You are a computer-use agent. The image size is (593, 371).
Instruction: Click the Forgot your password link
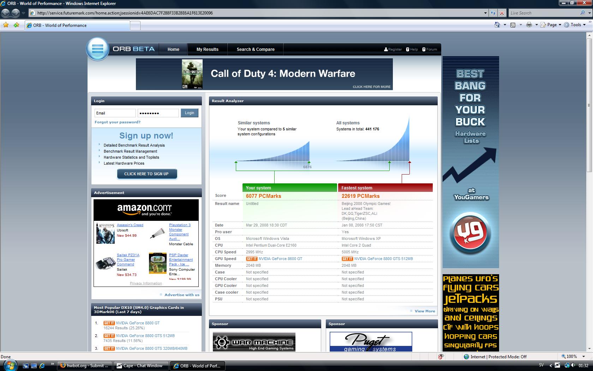[x=118, y=122]
